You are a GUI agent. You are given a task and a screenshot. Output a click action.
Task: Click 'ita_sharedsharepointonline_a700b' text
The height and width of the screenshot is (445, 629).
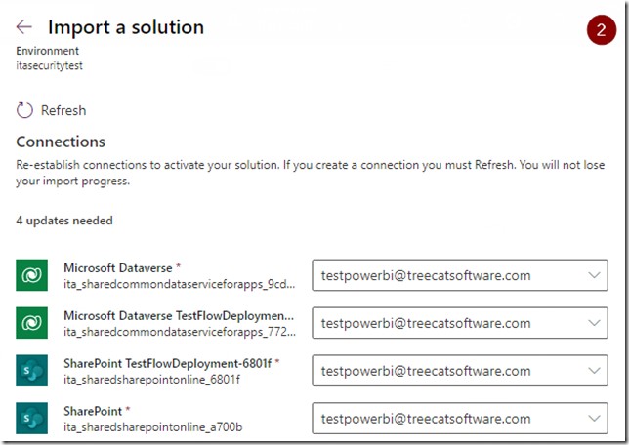152,427
